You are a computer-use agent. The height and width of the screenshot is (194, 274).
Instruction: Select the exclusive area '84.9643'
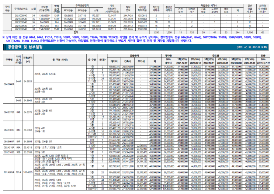coord(28,100)
